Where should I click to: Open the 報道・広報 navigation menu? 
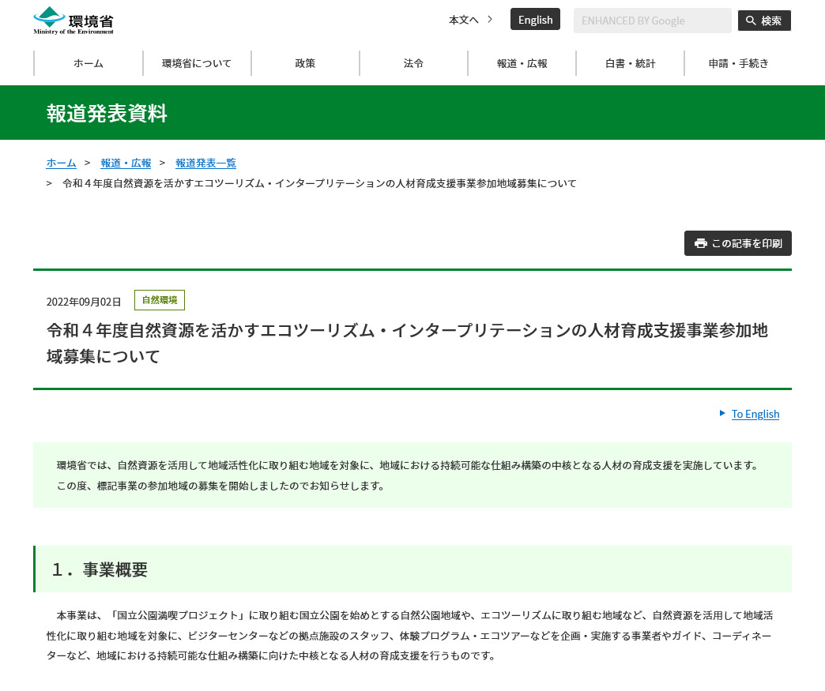(x=522, y=63)
